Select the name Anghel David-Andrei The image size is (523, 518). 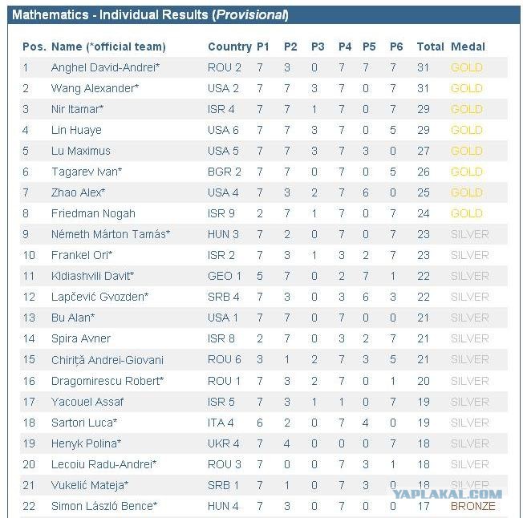(105, 67)
